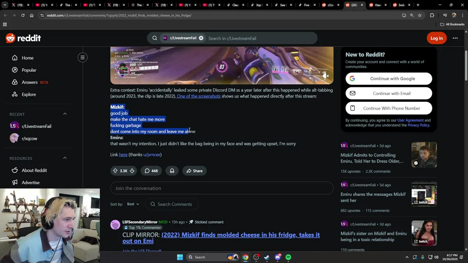Click Continue With Phone Number

click(389, 108)
